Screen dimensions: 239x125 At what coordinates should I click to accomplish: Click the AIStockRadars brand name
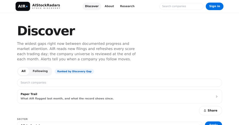coord(46,5)
